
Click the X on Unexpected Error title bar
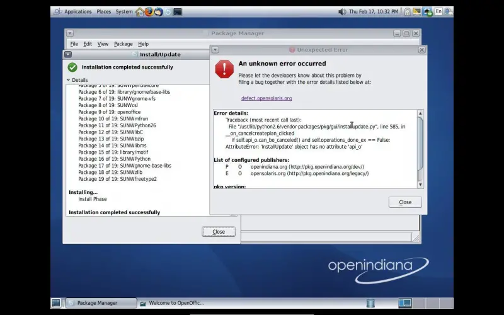(x=421, y=50)
